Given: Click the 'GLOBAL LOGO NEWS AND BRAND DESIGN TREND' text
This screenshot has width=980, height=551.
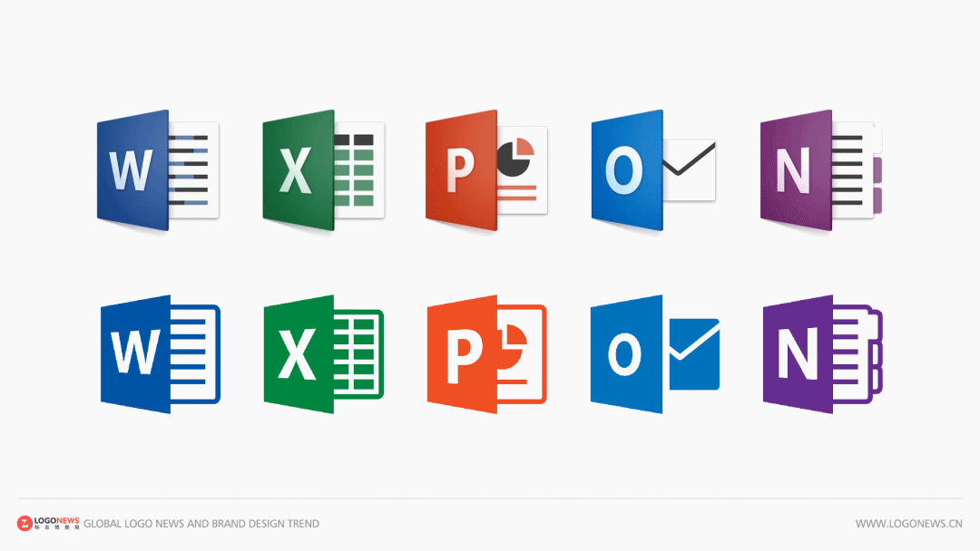Looking at the screenshot, I should coord(201,524).
